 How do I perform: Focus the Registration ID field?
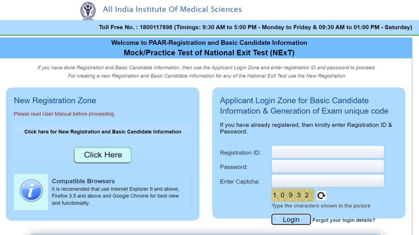click(328, 152)
